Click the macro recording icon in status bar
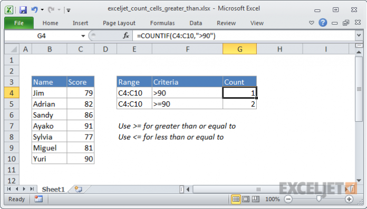Viewport: 367px width, 209px height. pos(38,199)
